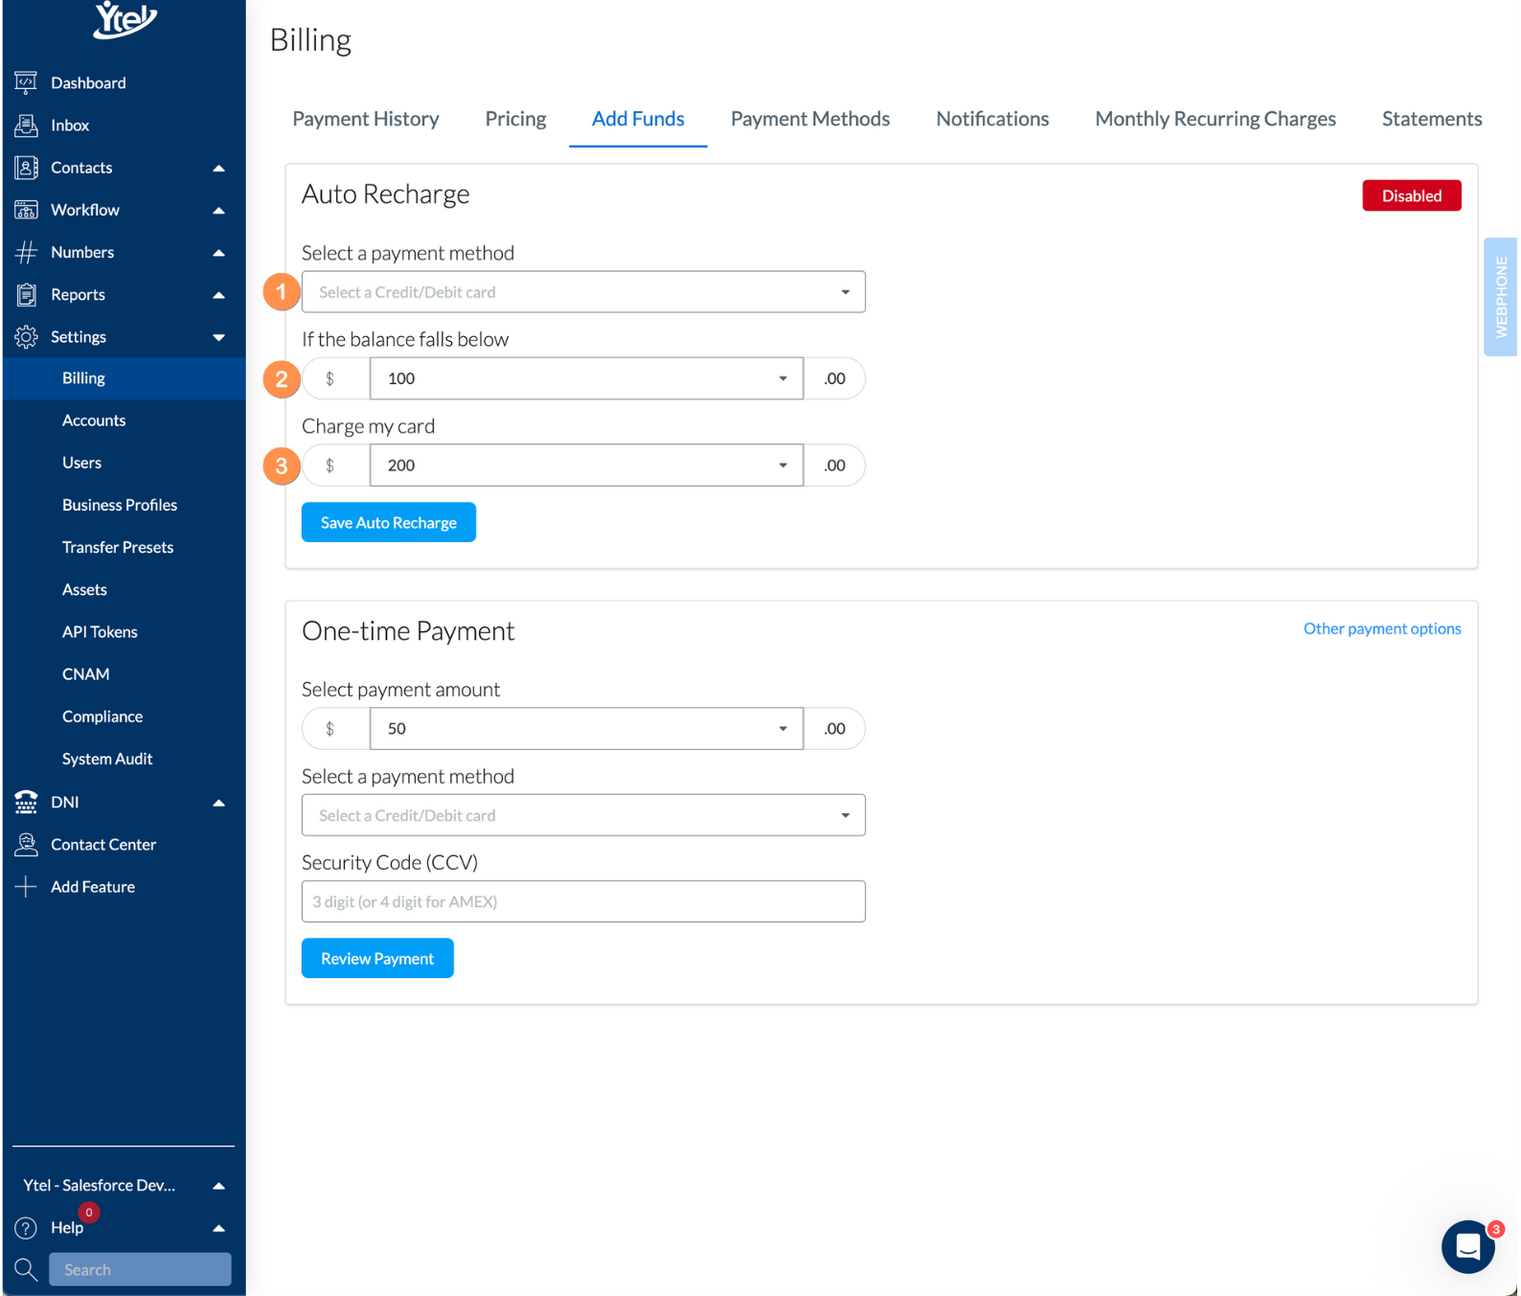The height and width of the screenshot is (1296, 1521).
Task: Open Payment Methods tab
Action: point(810,119)
